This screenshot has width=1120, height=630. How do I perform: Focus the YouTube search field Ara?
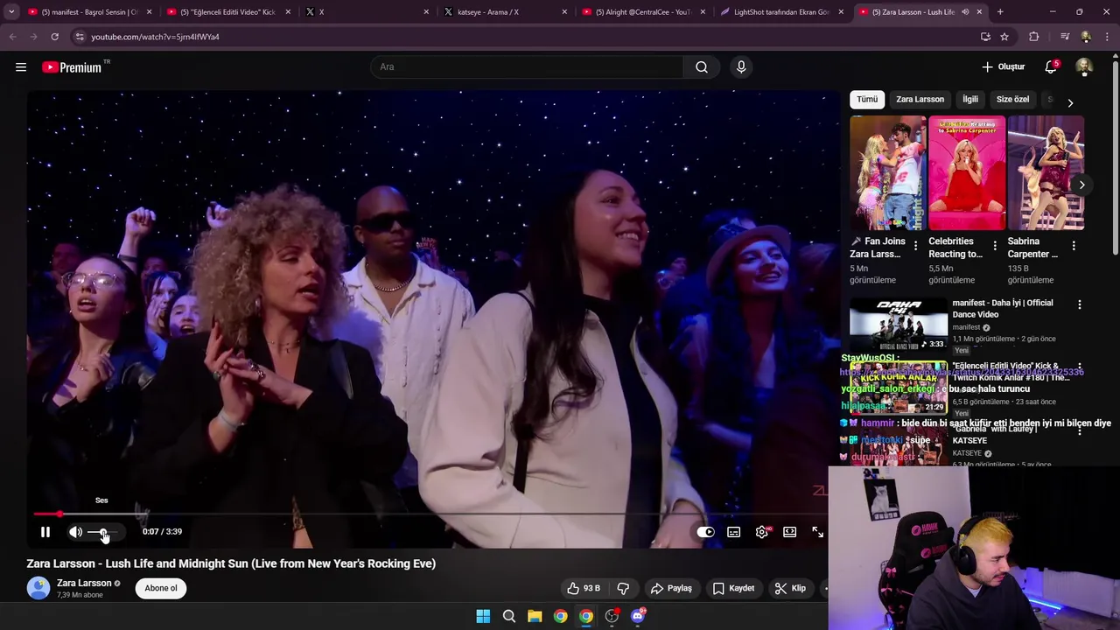pyautogui.click(x=527, y=67)
